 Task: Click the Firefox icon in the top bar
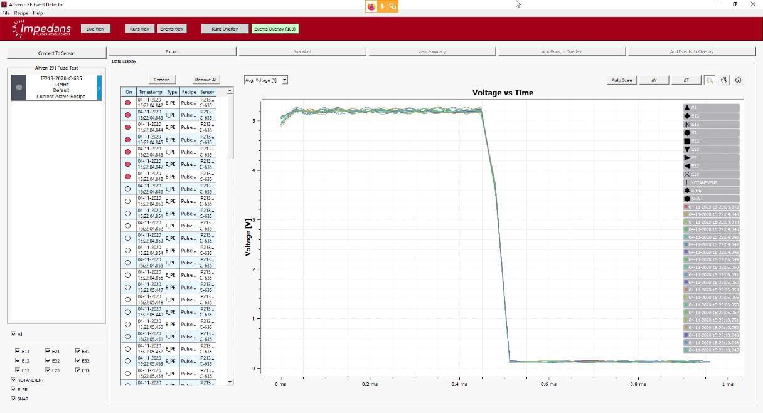click(x=371, y=6)
